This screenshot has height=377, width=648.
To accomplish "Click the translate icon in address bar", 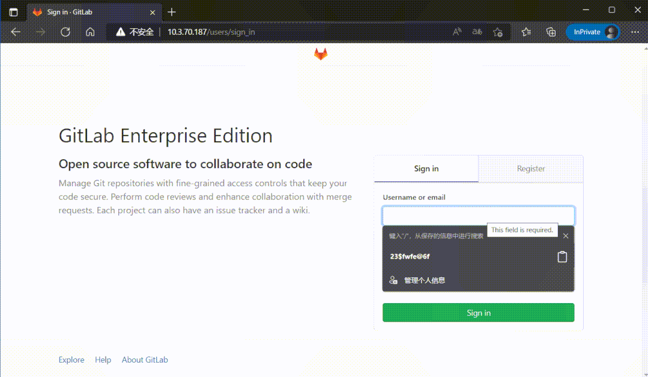I will pos(477,32).
